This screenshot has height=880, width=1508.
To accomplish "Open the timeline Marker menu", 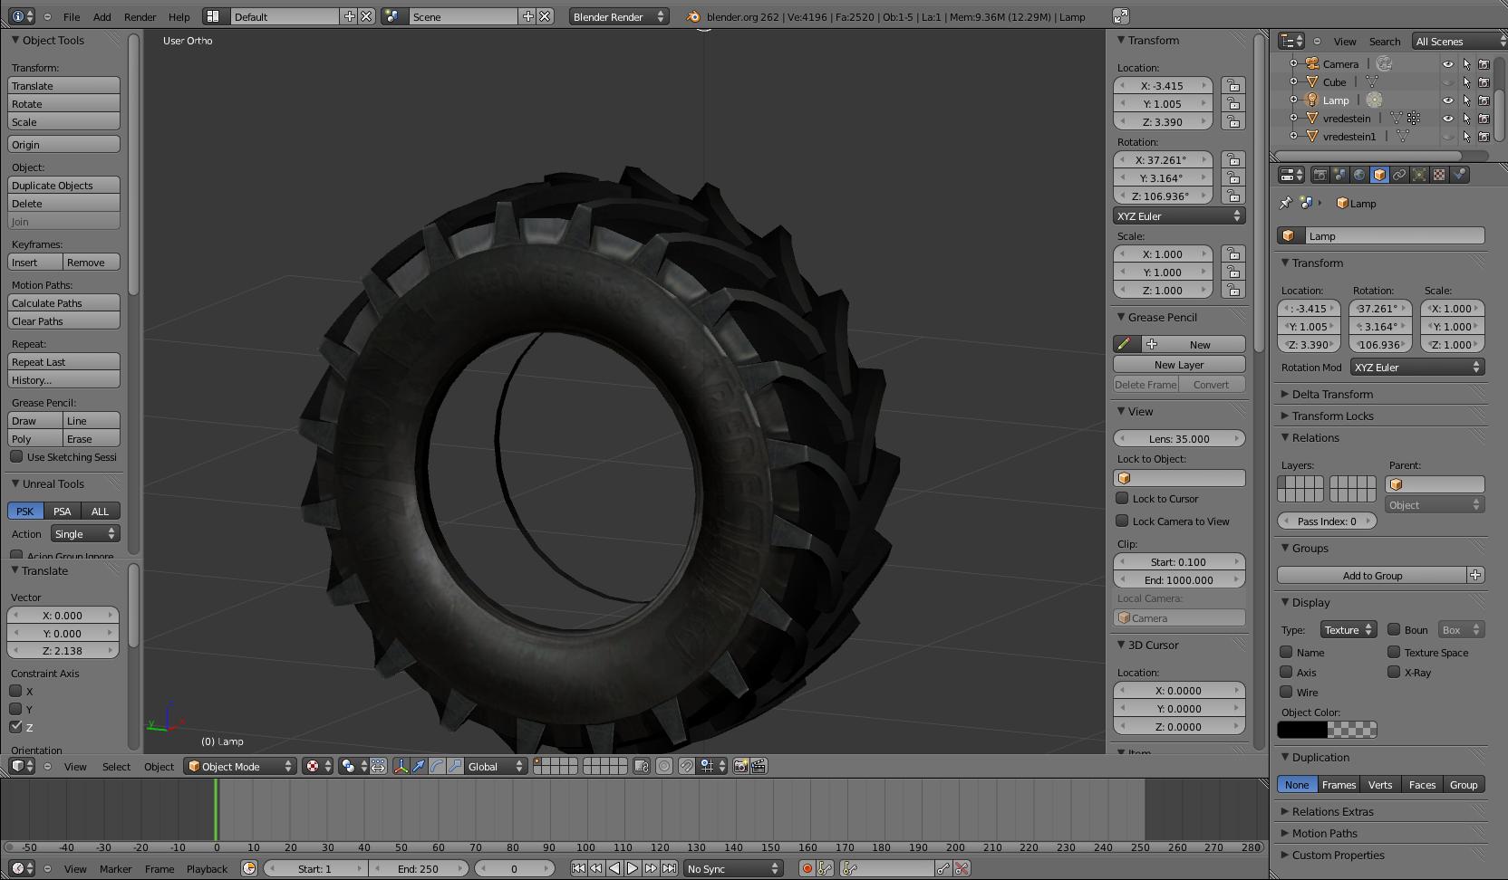I will 116,868.
